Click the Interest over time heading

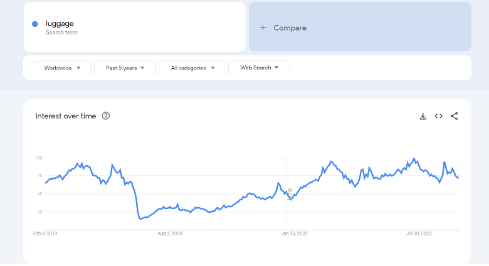66,116
